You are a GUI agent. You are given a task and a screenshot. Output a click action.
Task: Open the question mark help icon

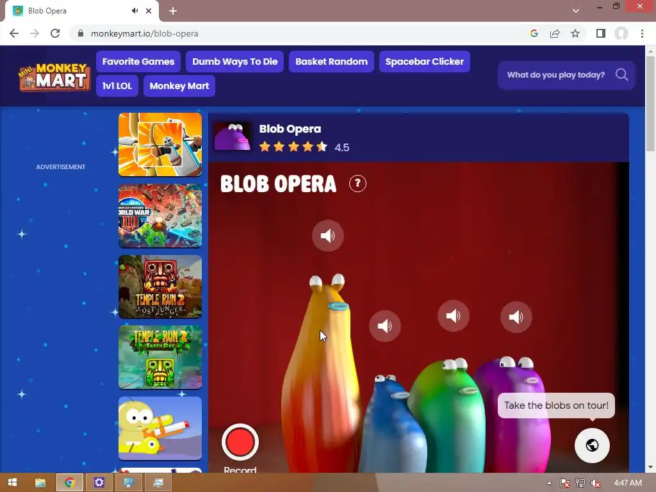[357, 184]
